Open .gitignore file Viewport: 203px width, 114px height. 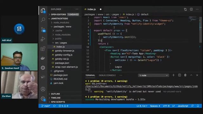pyautogui.click(x=64, y=71)
